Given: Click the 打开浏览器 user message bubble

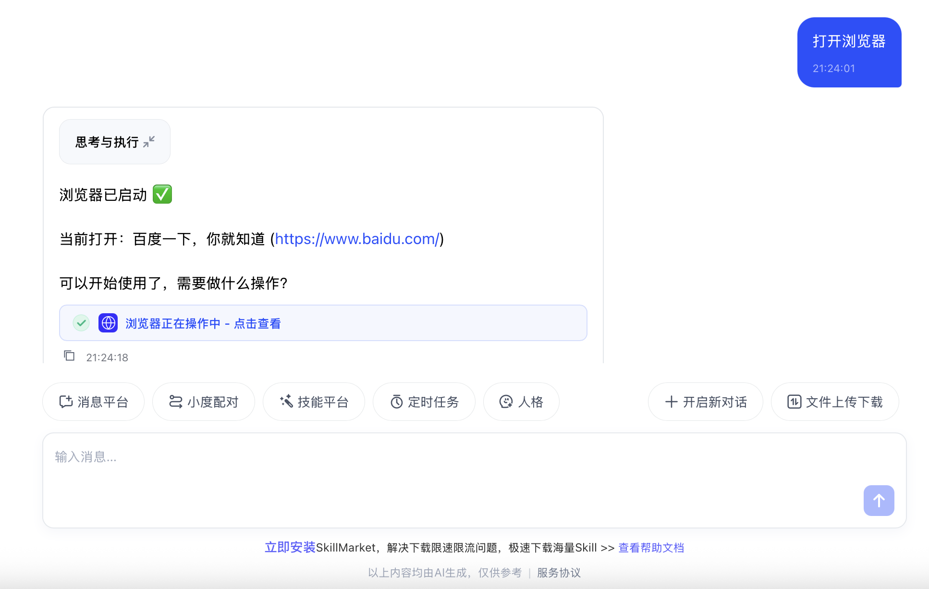Looking at the screenshot, I should click(849, 52).
